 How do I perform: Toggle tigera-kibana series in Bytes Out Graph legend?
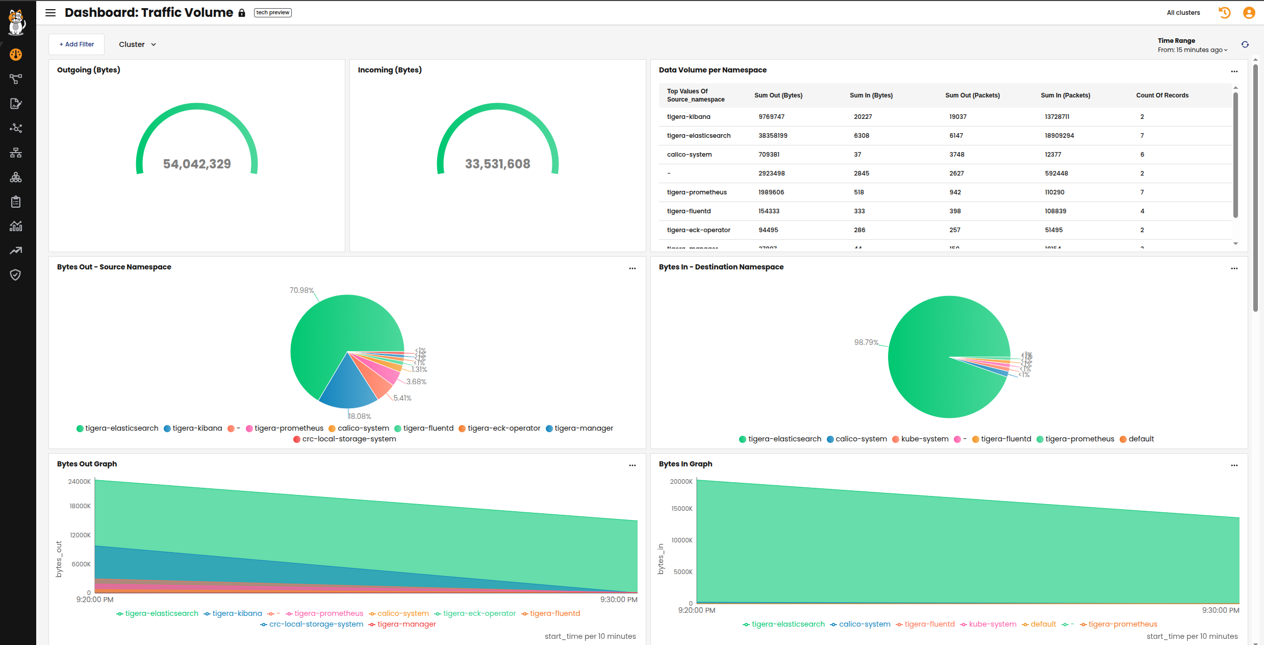[x=237, y=613]
